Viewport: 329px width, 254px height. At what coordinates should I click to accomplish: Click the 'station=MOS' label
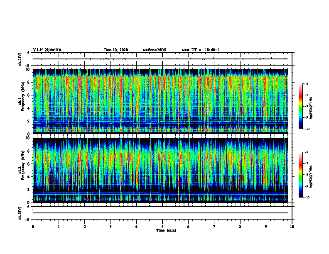155,50
